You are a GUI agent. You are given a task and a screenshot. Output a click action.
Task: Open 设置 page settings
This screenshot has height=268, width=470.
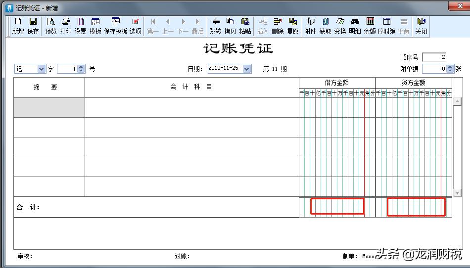click(80, 26)
